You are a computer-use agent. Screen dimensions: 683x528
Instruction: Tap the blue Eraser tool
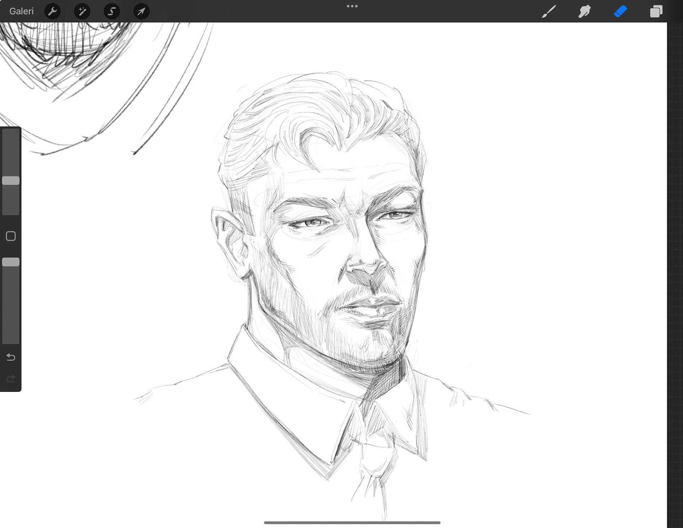pos(620,11)
